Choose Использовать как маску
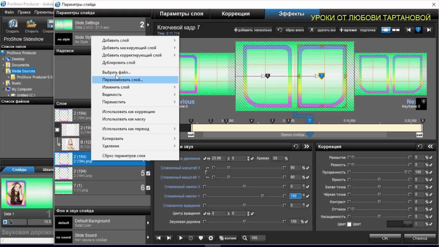The height and width of the screenshot is (247, 439). [135, 119]
